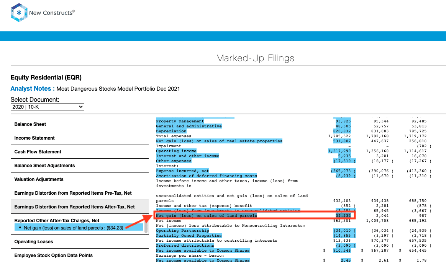Click the highlighted Operating income line
The width and height of the screenshot is (446, 262).
click(176, 151)
